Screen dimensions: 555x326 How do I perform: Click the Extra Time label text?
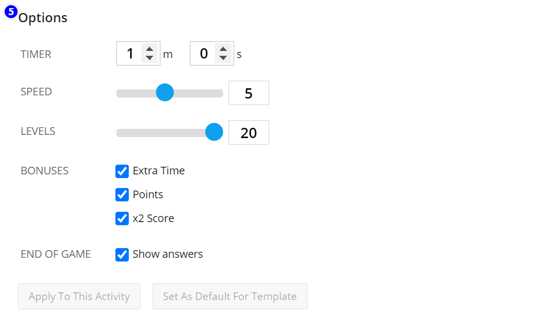click(159, 171)
